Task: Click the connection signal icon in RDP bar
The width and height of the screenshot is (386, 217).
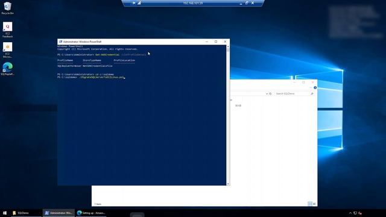Action: 139,3
